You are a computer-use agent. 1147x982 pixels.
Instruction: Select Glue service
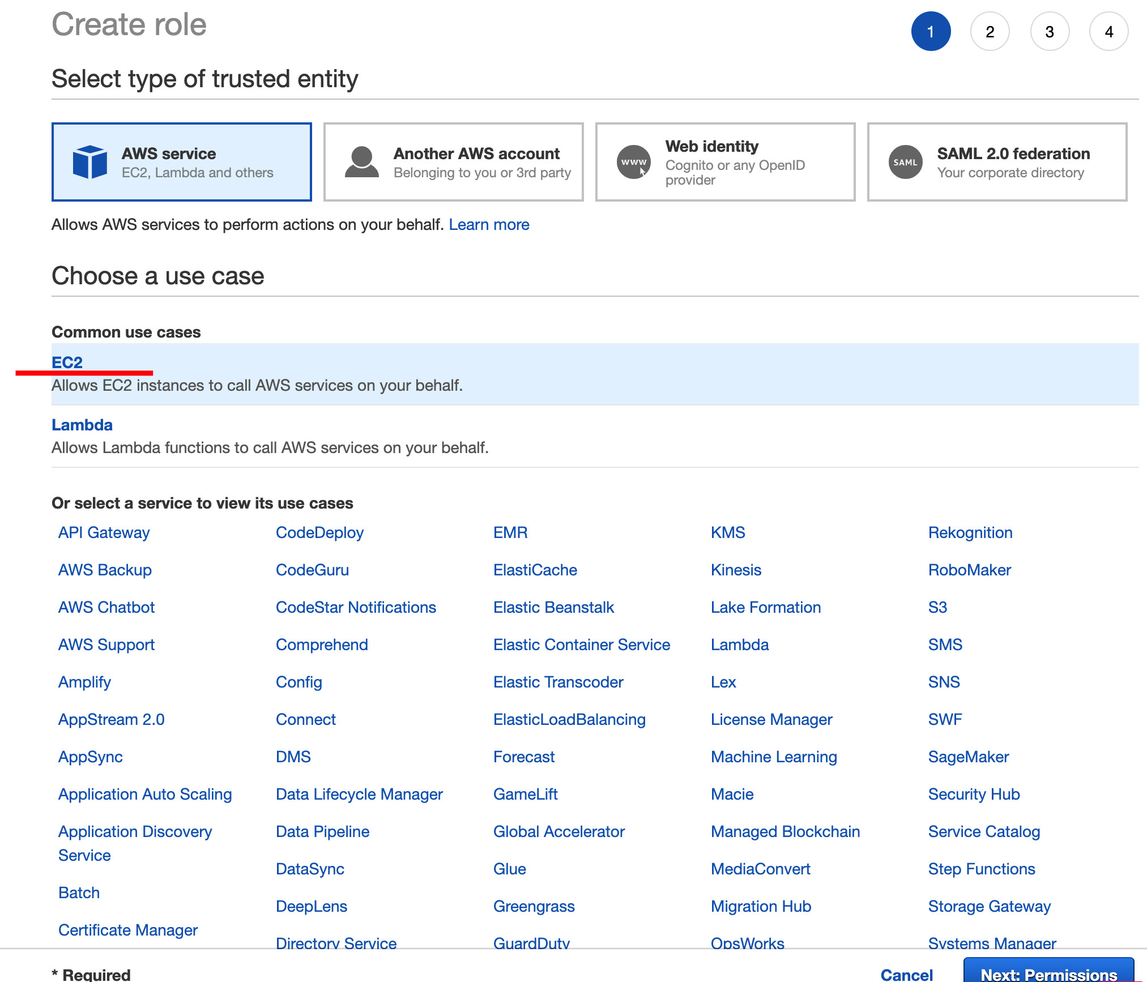tap(509, 869)
